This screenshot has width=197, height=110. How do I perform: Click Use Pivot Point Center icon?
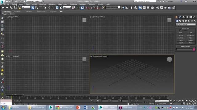74,8
